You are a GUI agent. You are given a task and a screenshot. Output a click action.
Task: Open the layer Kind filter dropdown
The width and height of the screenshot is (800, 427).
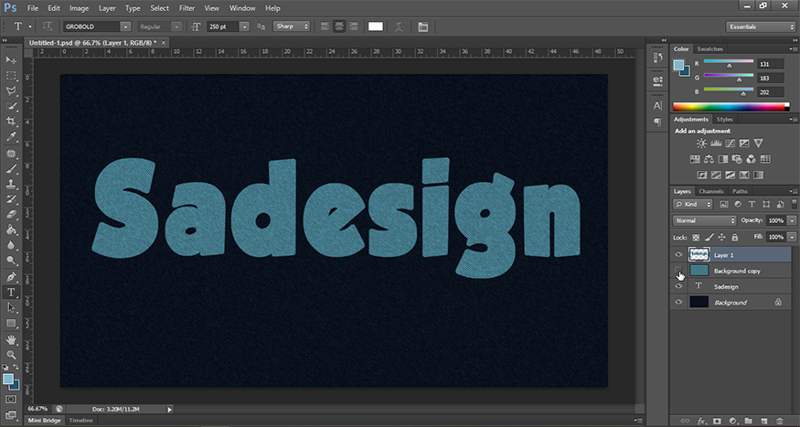[x=692, y=204]
